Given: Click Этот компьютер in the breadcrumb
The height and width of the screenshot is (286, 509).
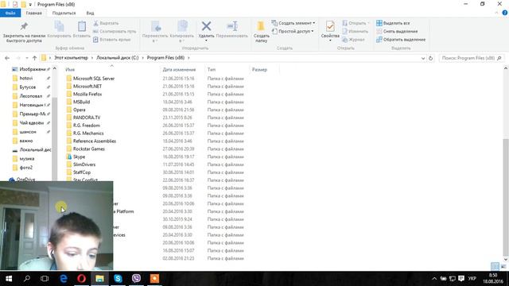Looking at the screenshot, I should click(71, 58).
